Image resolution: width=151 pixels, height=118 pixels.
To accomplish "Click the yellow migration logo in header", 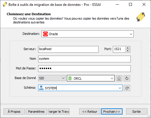I will click(x=141, y=17).
